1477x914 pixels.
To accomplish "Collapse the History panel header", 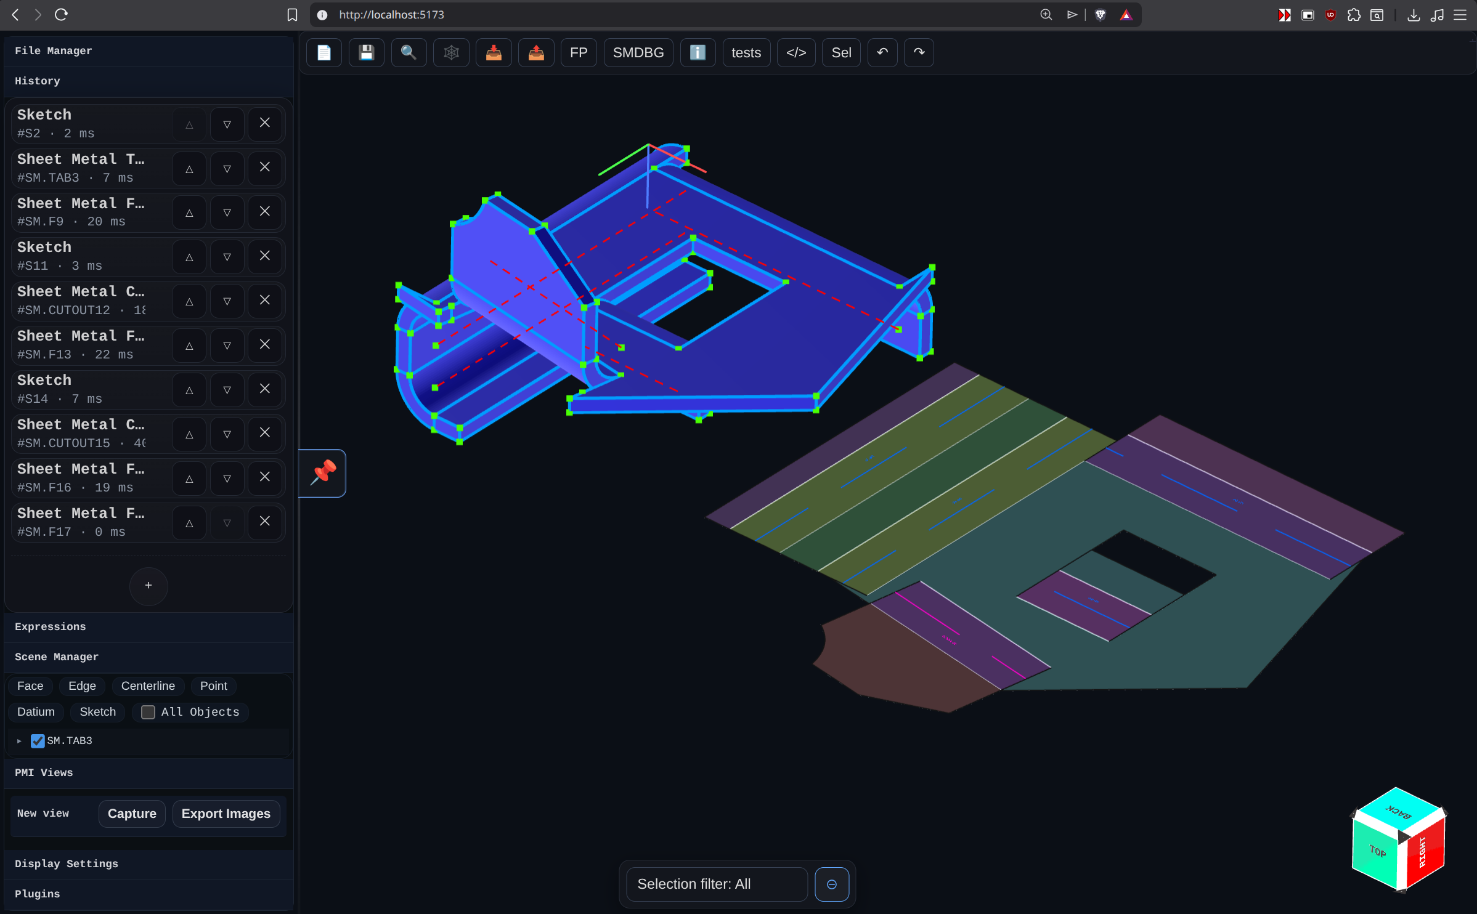I will point(149,81).
